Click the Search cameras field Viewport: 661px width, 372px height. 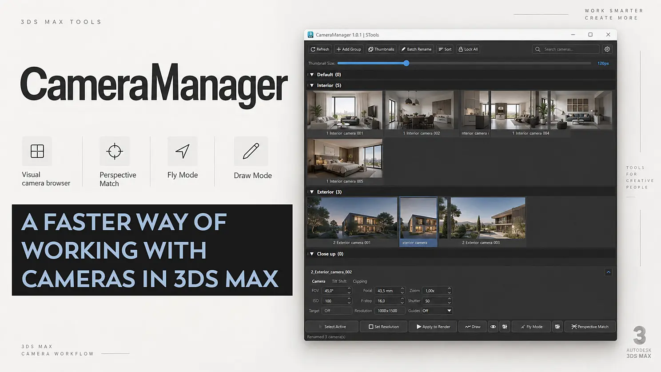565,49
